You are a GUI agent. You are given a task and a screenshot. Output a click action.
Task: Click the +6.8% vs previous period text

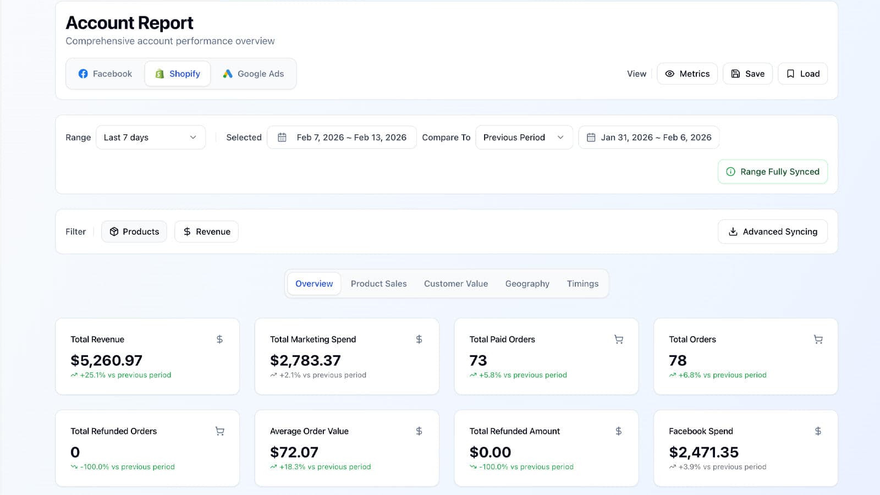click(722, 375)
